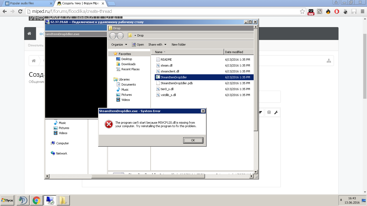Screen dimensions: 367x206
Task: Click the tier0_s.dll file icon
Action: point(158,89)
